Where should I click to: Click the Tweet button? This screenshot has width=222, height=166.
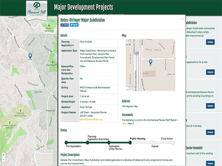(74, 25)
